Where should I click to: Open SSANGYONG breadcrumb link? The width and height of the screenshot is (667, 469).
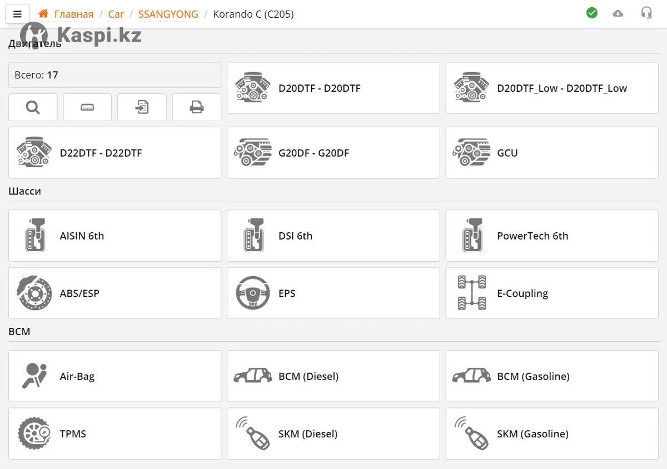click(168, 14)
